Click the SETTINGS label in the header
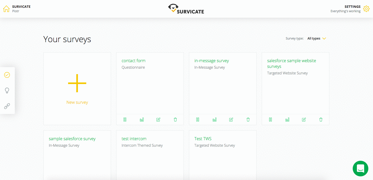The height and width of the screenshot is (180, 373). pyautogui.click(x=352, y=7)
